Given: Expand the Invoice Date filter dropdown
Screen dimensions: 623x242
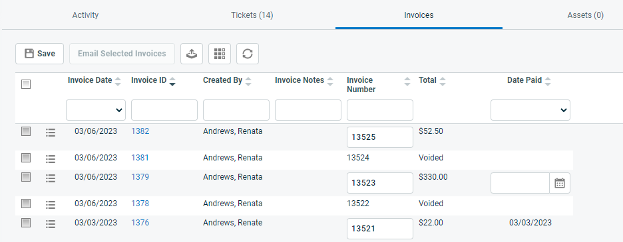Looking at the screenshot, I should pos(96,110).
